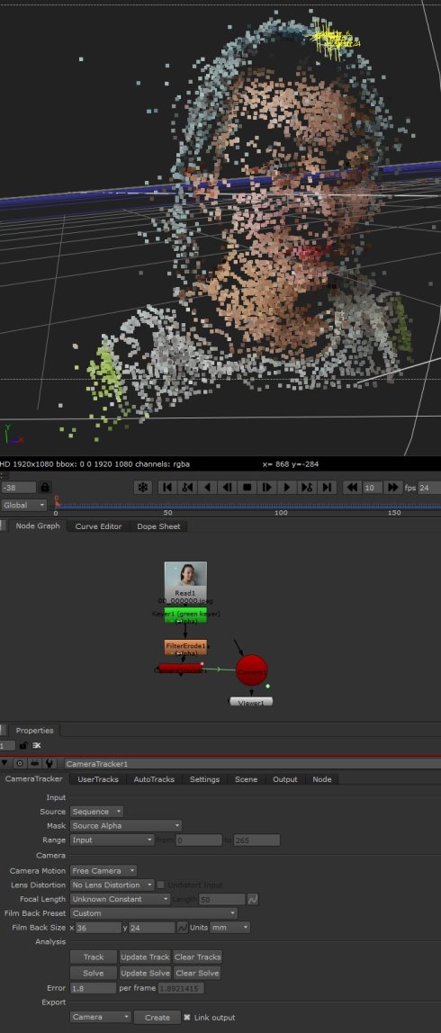Click the CameraTracker1 show-inputs header icon

34,764
